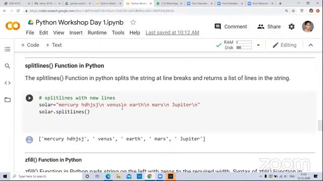The height and width of the screenshot is (181, 323).
Task: Open the code snippets sidebar icon
Action: click(x=8, y=83)
